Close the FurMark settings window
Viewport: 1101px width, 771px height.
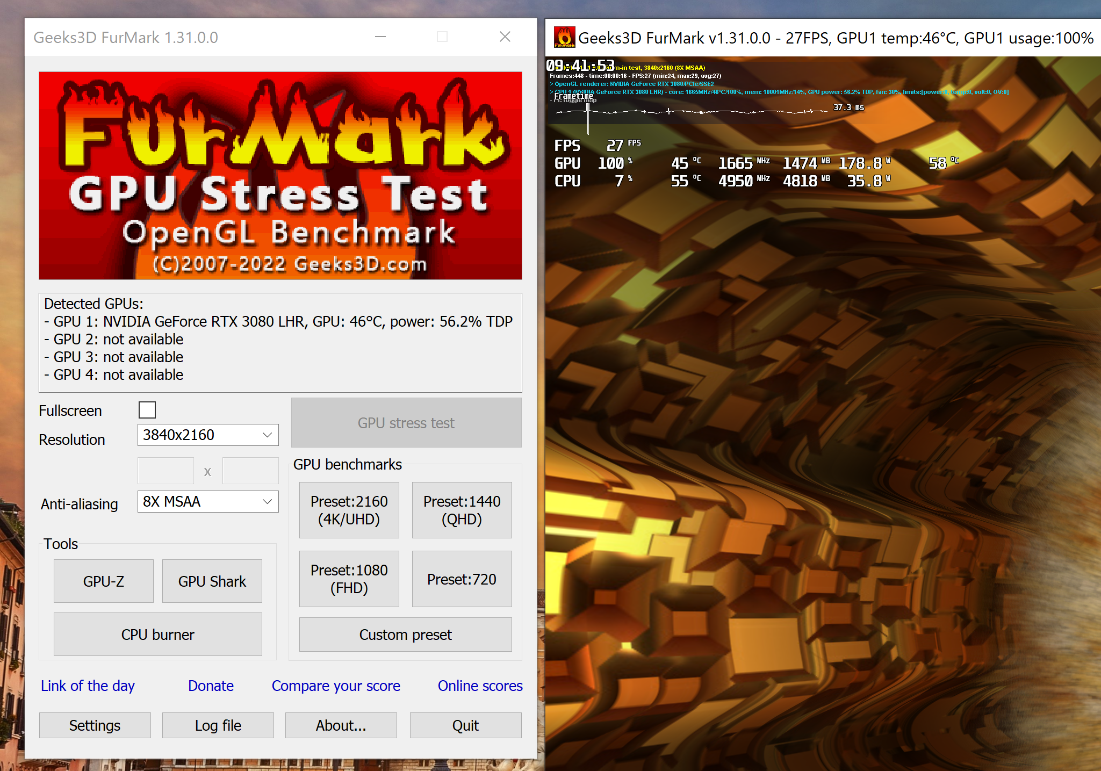tap(505, 37)
